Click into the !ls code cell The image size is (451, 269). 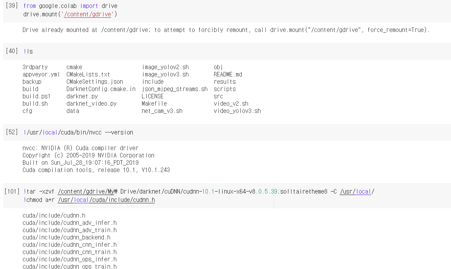(x=227, y=51)
